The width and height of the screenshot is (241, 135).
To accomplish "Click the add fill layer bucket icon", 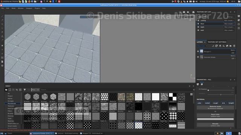I will click(x=224, y=46).
